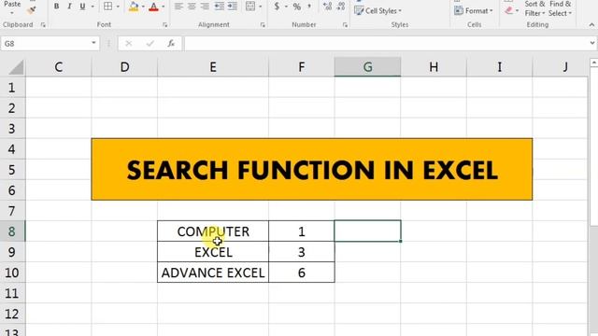Select cell F8 with value 1
The height and width of the screenshot is (336, 598).
click(x=301, y=231)
